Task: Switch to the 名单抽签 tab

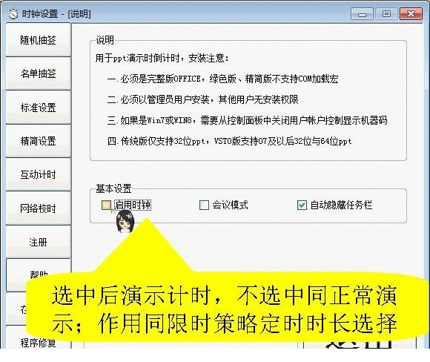Action: [38, 73]
